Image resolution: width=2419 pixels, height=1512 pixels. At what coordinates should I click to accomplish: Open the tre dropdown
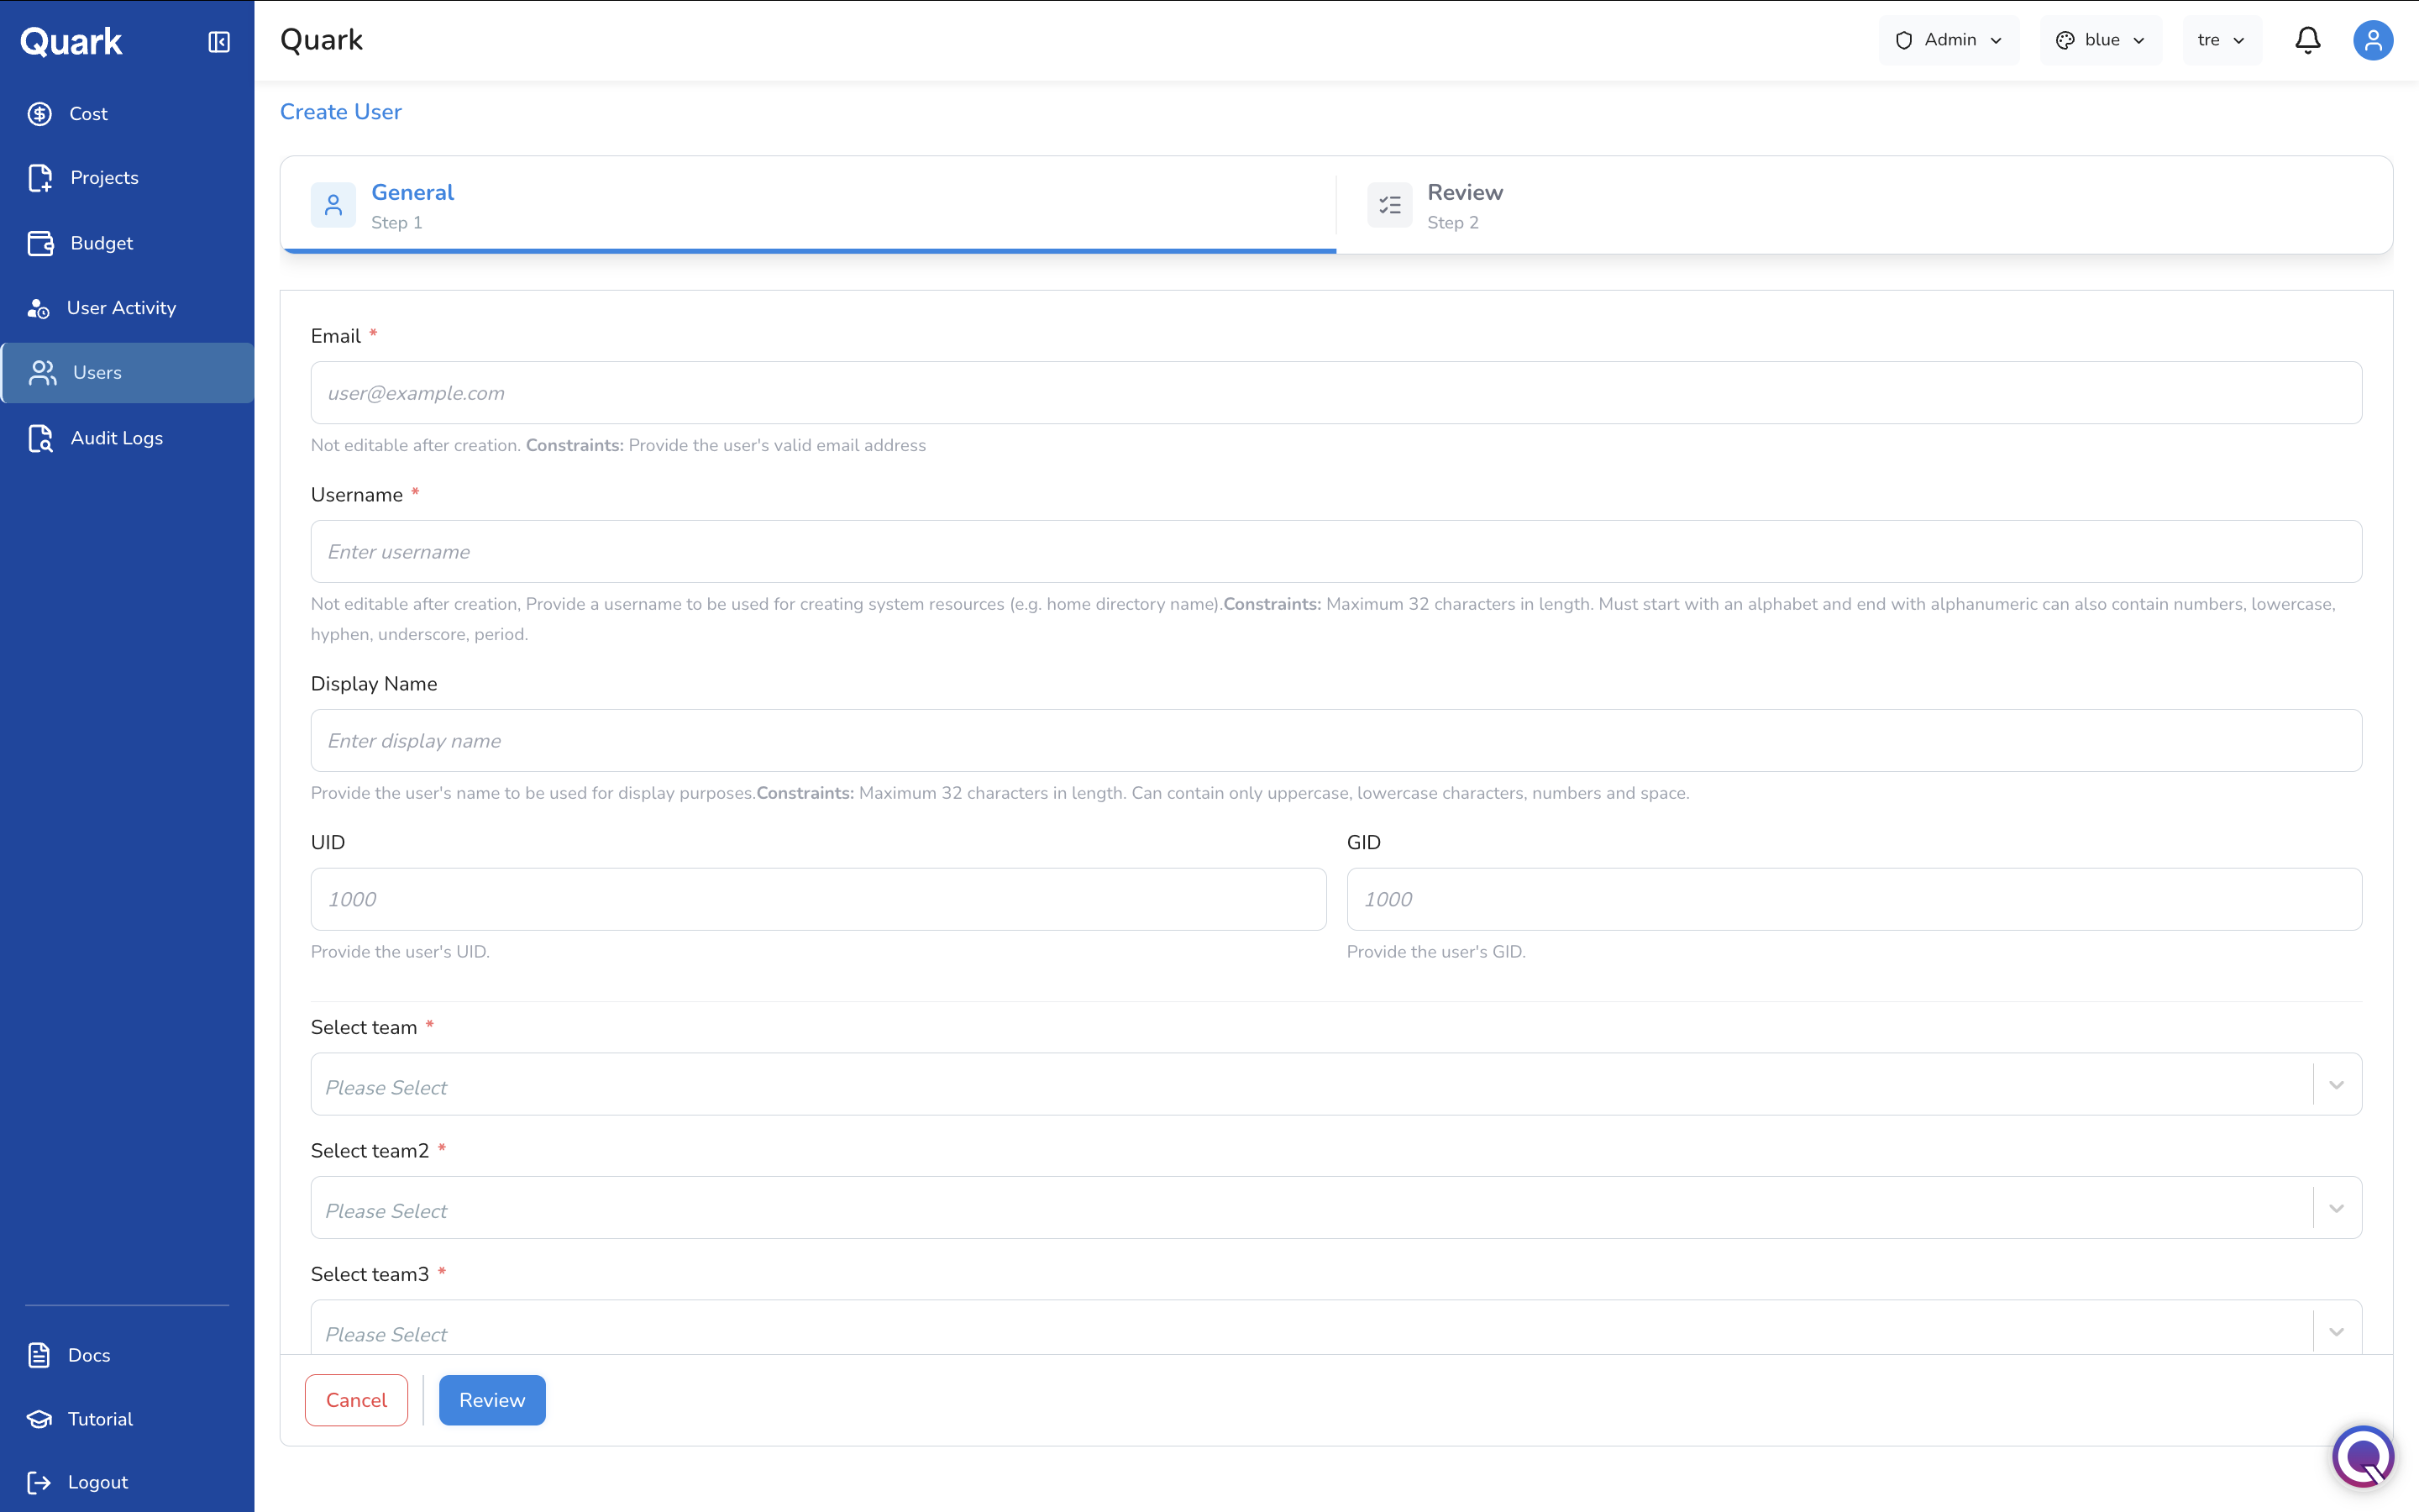point(2222,40)
